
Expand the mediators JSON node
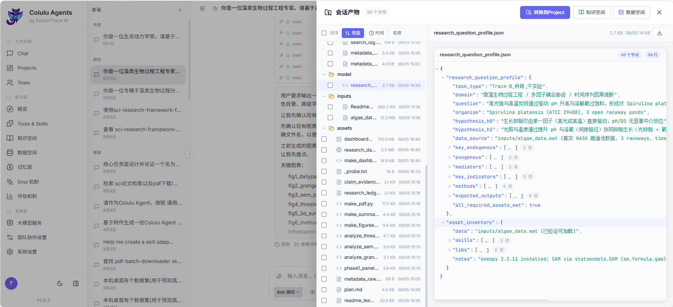449,167
